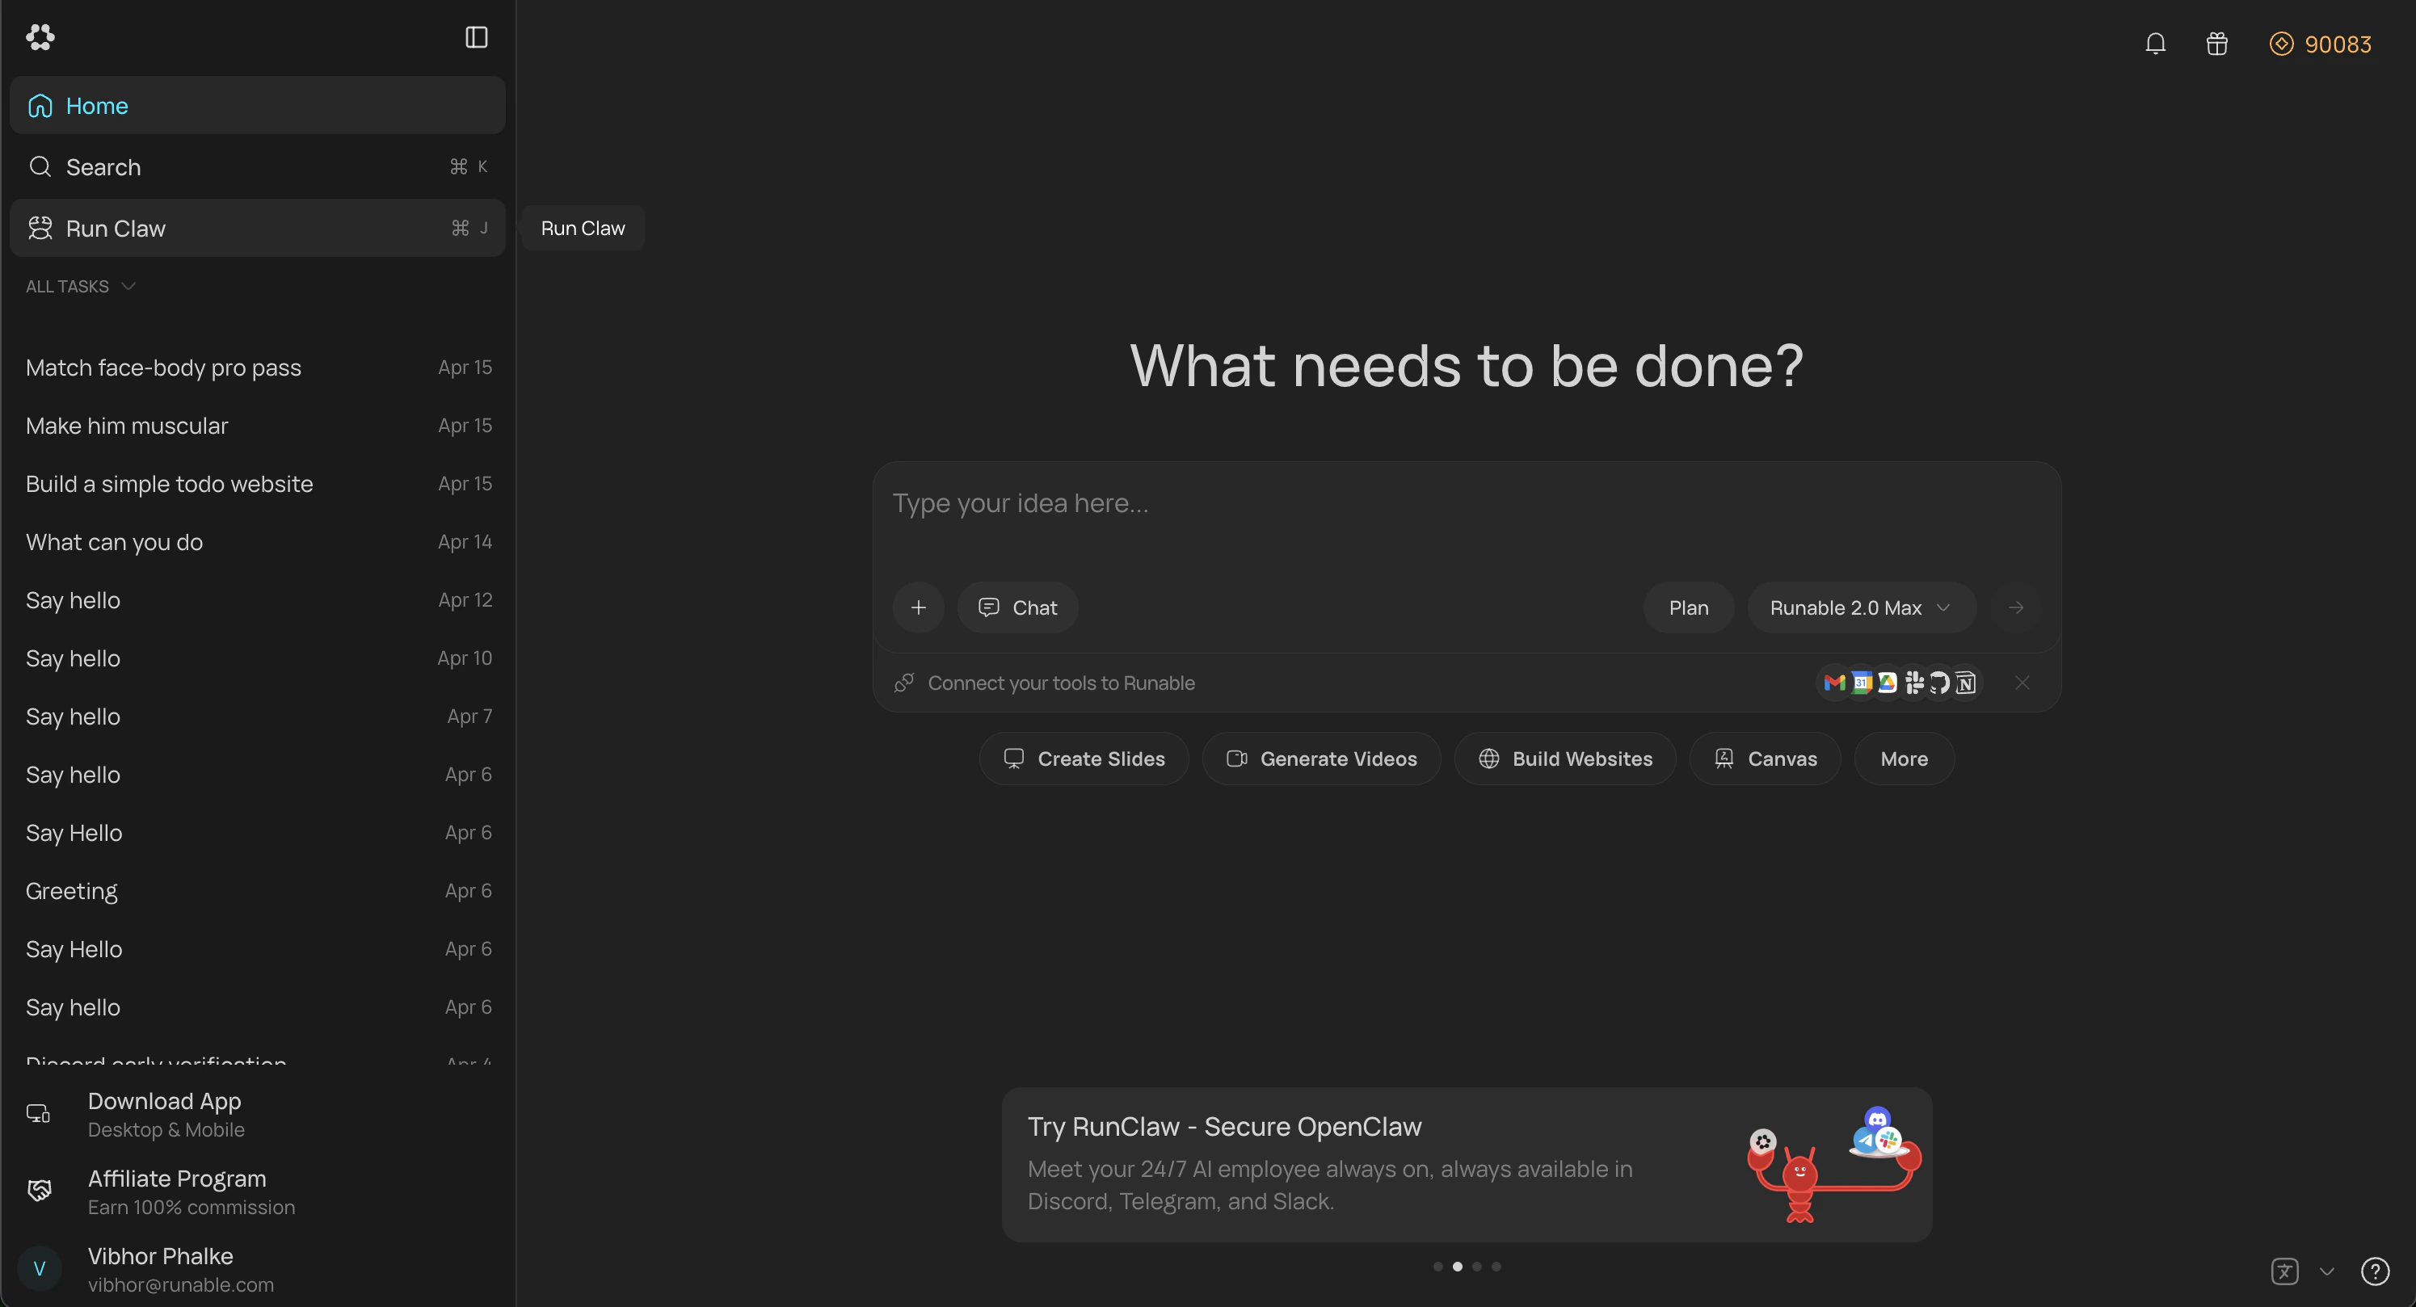The image size is (2416, 1307).
Task: Click the send arrow button
Action: point(2015,607)
